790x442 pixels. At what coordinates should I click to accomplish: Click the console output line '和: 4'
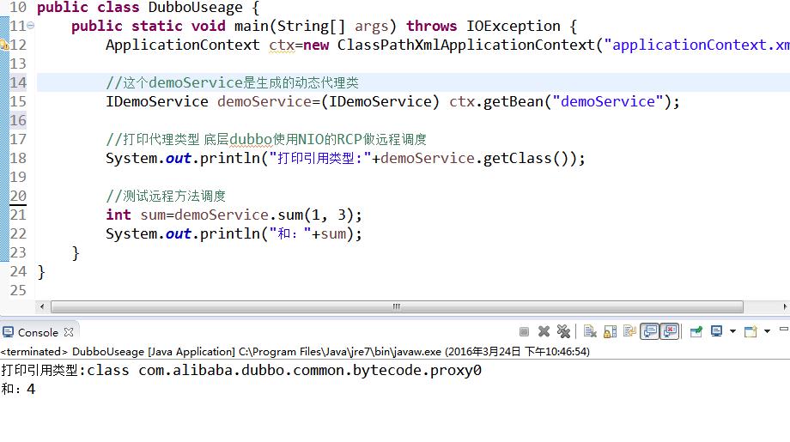[x=18, y=389]
